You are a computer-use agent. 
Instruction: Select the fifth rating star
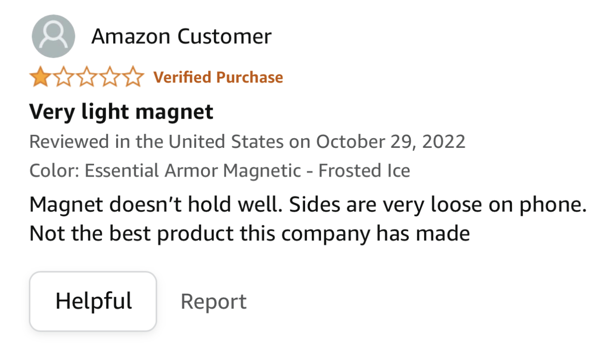click(133, 77)
